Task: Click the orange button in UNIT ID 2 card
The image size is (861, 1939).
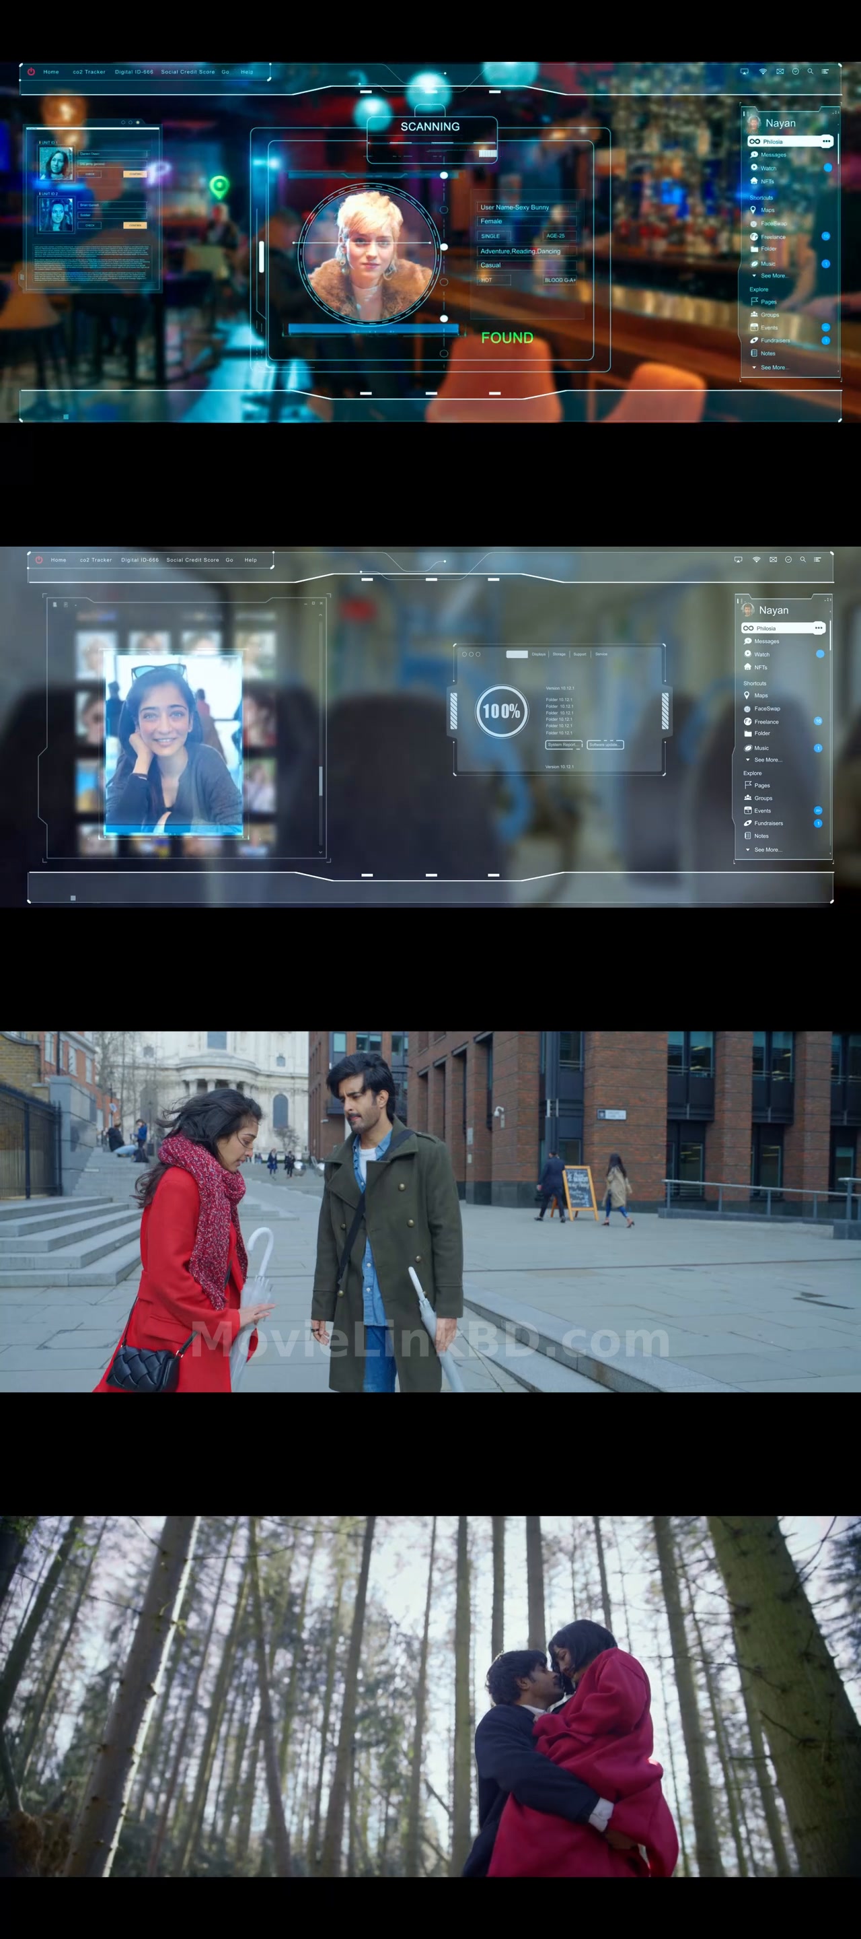Action: pos(135,225)
